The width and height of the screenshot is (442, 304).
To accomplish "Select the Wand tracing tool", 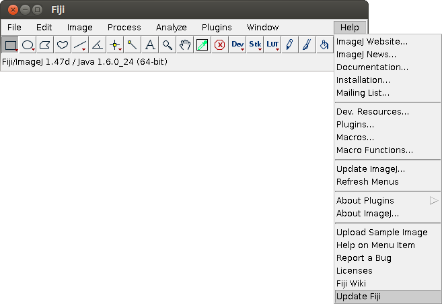I will pos(133,44).
